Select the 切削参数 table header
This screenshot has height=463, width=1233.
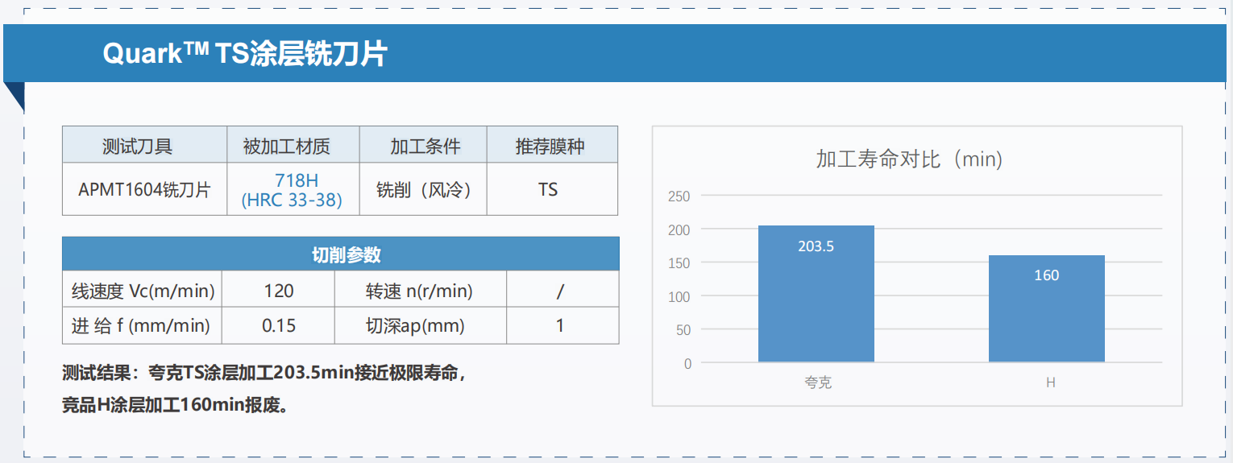tap(341, 254)
